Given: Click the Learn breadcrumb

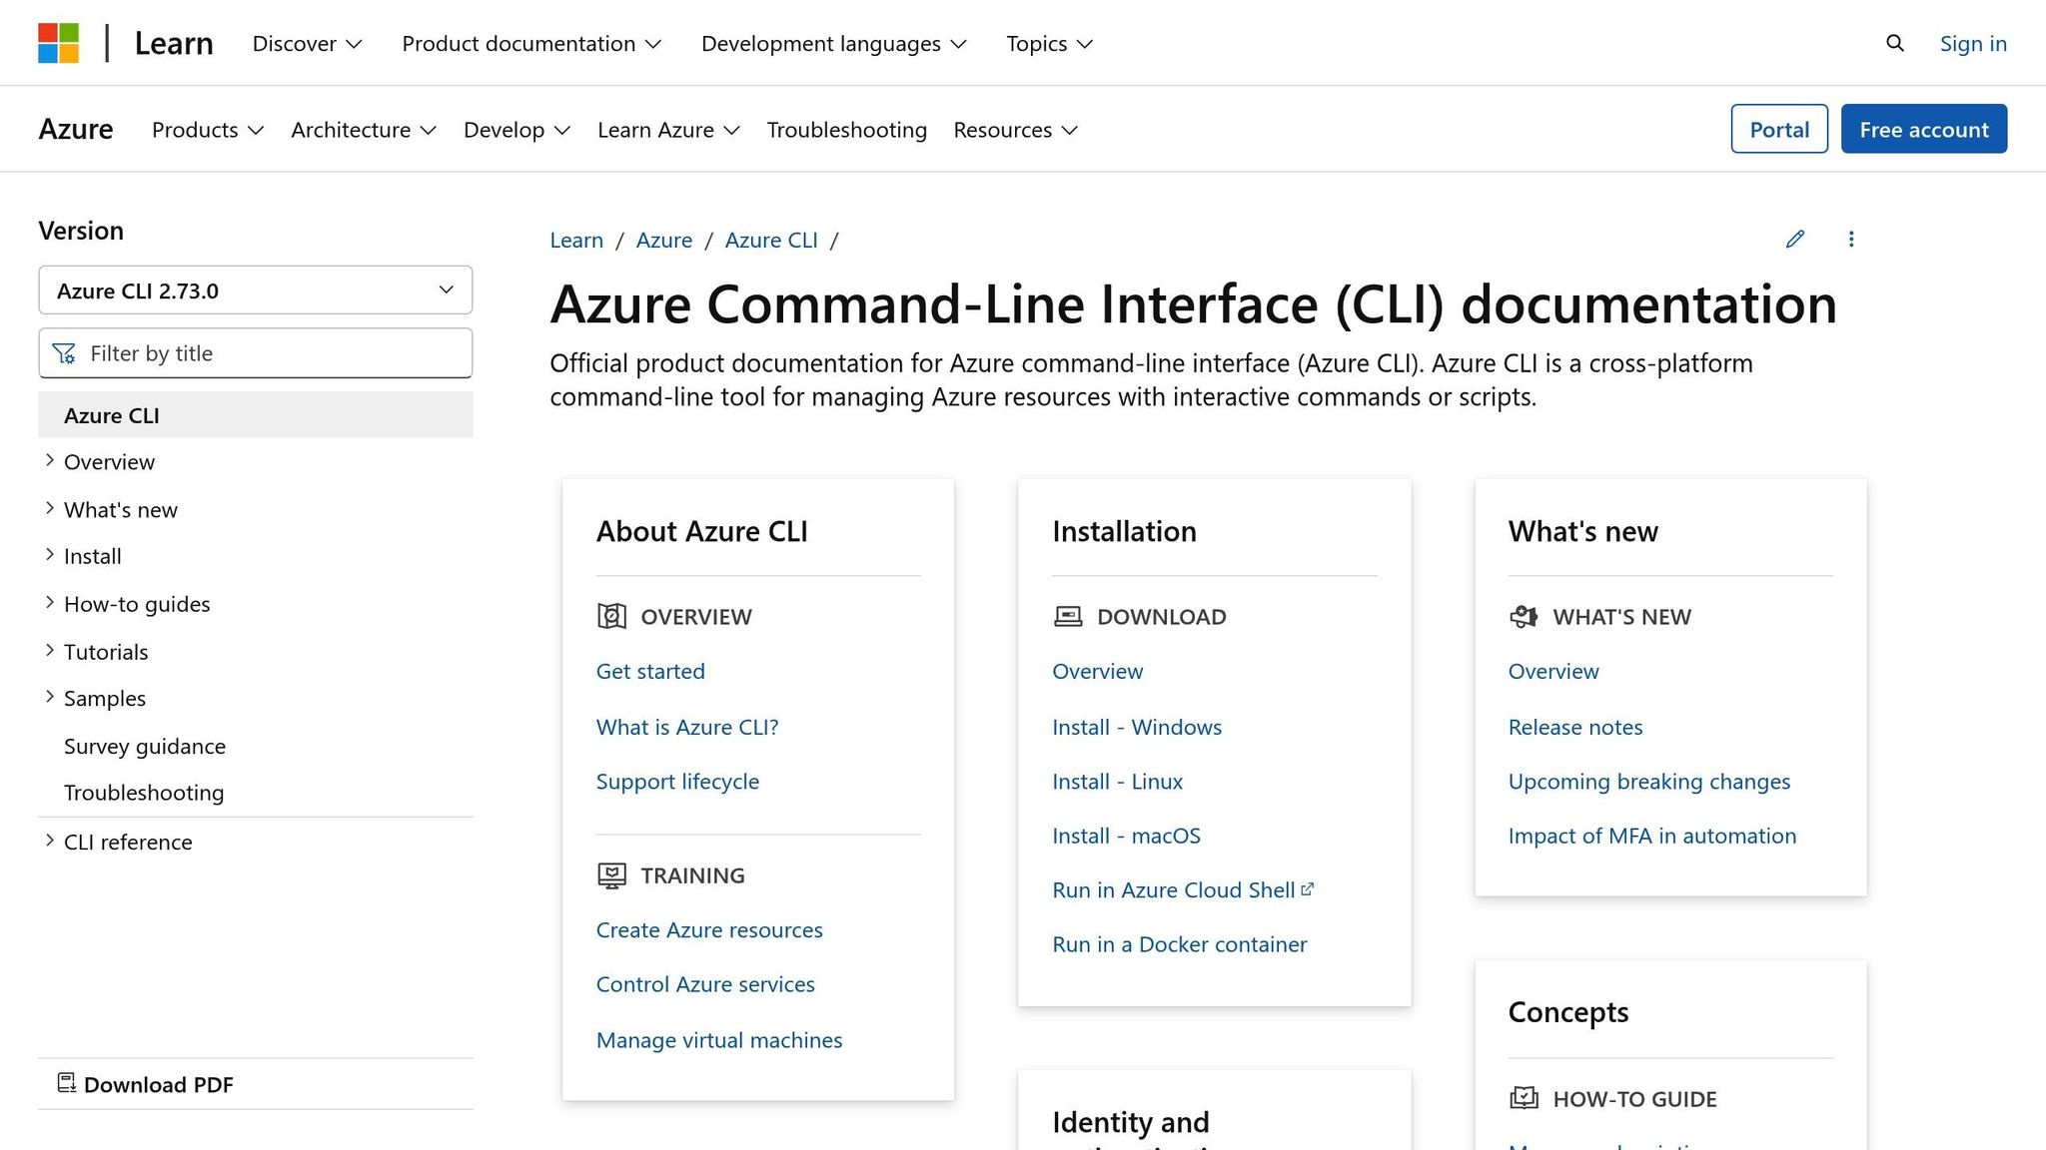Looking at the screenshot, I should click(576, 240).
